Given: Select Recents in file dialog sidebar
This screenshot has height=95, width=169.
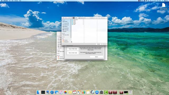Looking at the screenshot, I should (66, 22).
